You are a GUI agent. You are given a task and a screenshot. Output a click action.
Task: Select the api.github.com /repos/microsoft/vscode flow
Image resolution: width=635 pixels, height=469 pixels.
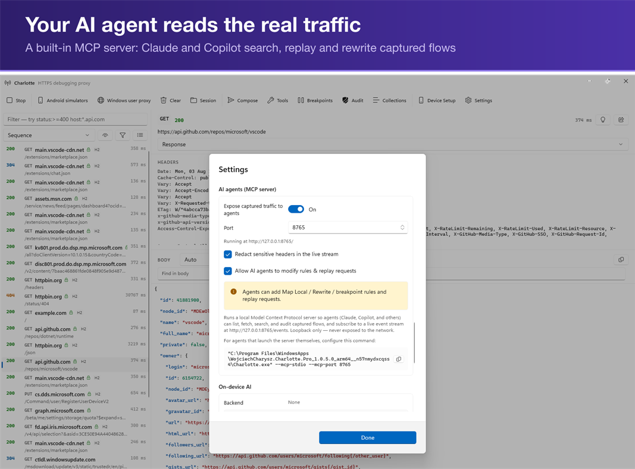pyautogui.click(x=76, y=365)
